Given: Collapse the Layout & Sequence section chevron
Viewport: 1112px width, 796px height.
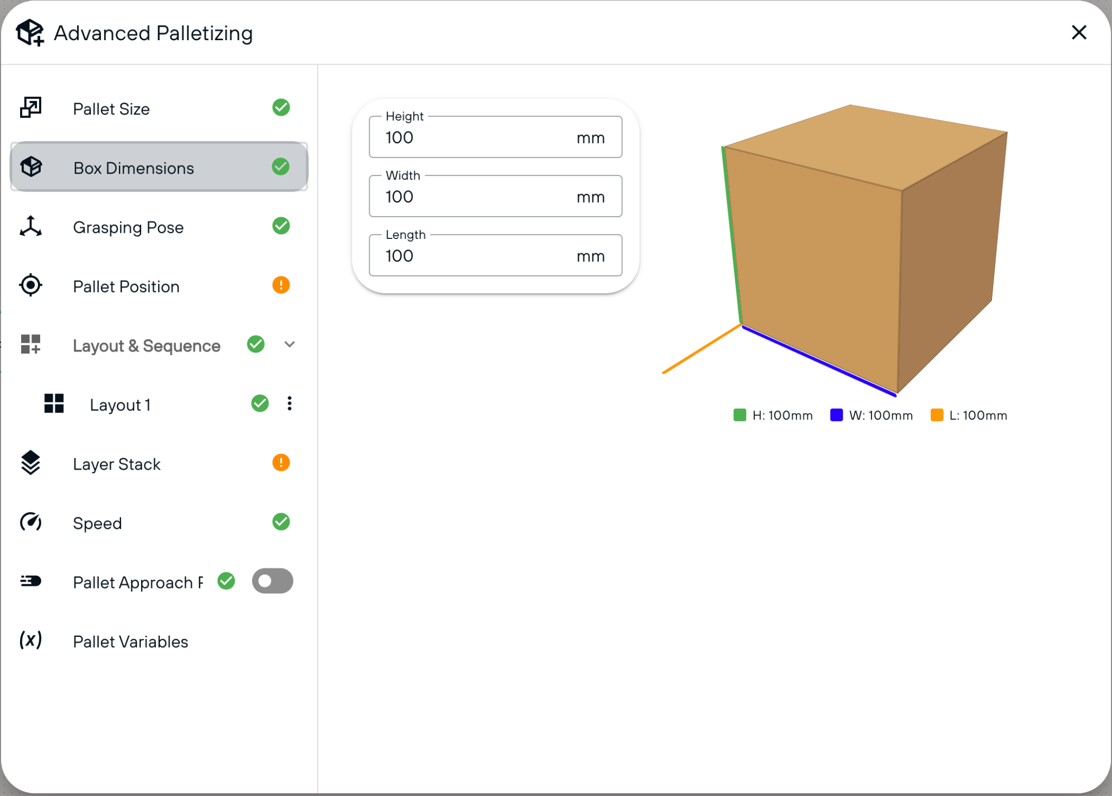Looking at the screenshot, I should click(x=289, y=344).
